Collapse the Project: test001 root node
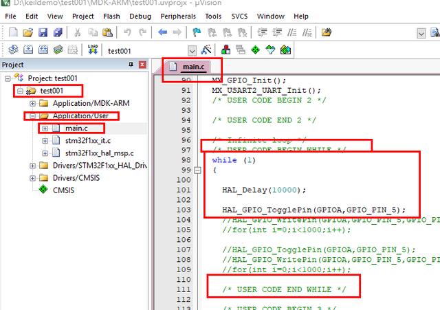440x310 pixels. [8, 78]
